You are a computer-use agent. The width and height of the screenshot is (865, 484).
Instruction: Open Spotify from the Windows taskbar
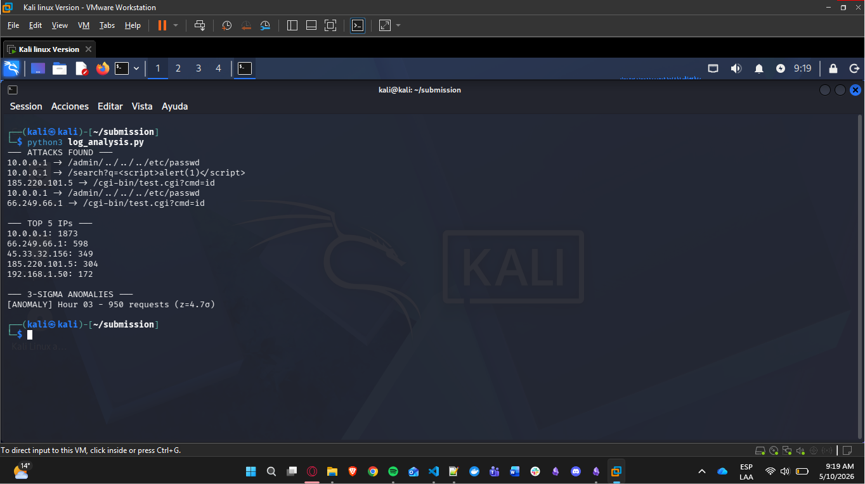[393, 471]
